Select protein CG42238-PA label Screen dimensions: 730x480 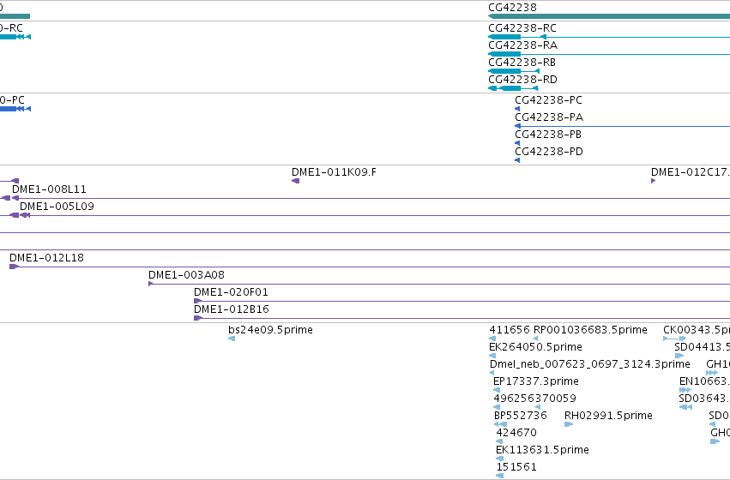pyautogui.click(x=549, y=117)
